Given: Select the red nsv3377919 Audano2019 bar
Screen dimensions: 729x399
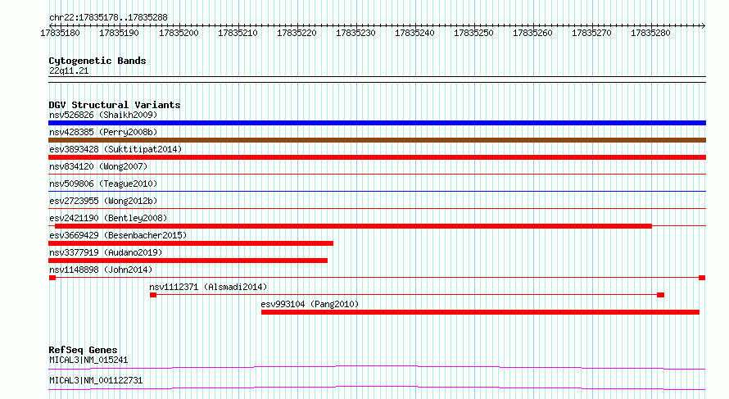Looking at the screenshot, I should coord(188,261).
